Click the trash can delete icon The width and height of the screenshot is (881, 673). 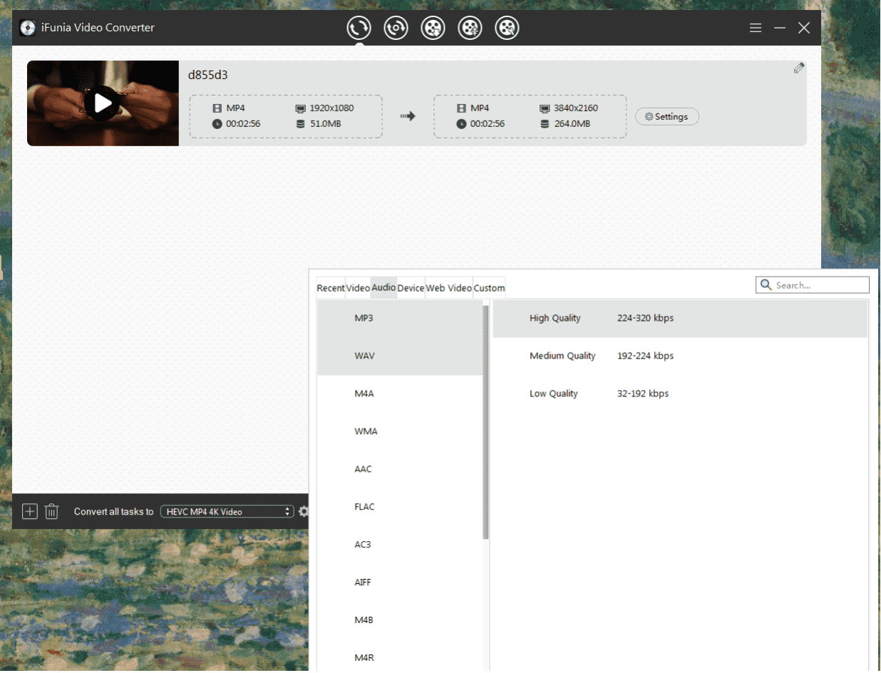[51, 511]
